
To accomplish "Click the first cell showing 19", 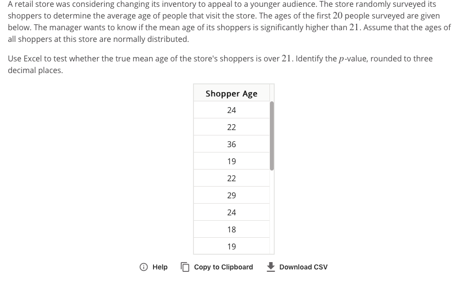I will click(x=232, y=161).
